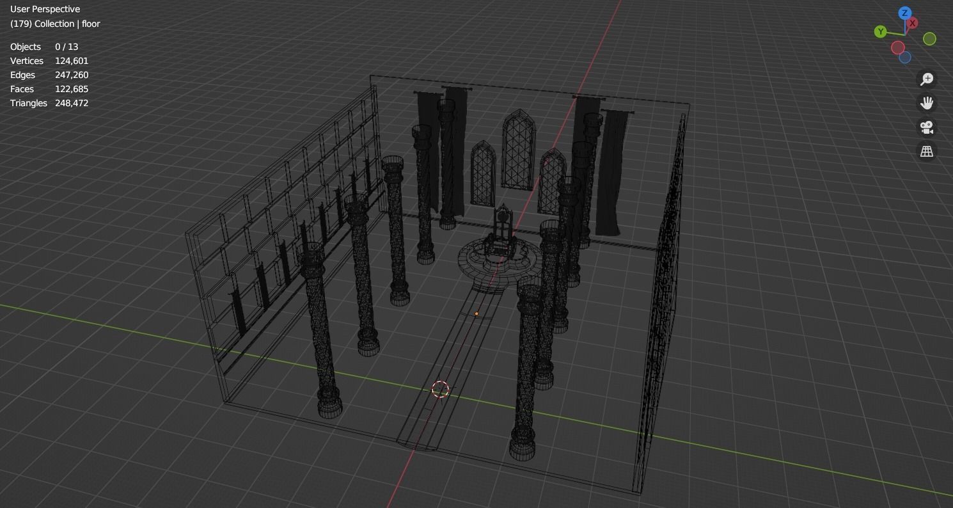Click the red X axis on navigation gizmo

pyautogui.click(x=912, y=22)
